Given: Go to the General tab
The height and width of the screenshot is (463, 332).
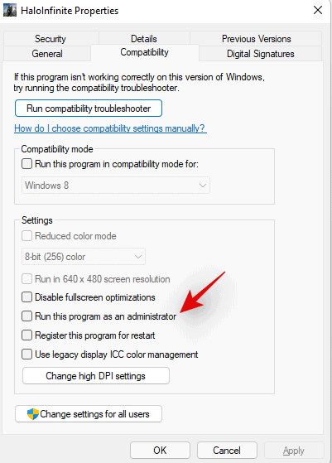Looking at the screenshot, I should [x=47, y=54].
